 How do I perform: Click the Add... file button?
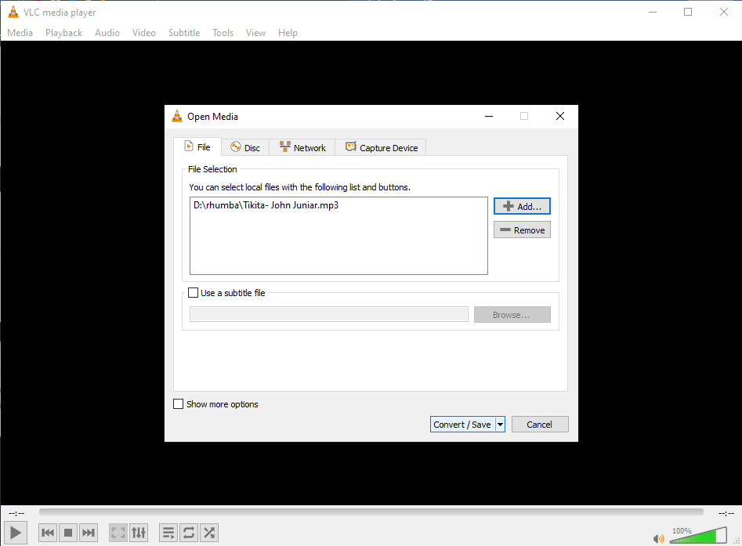click(x=522, y=206)
